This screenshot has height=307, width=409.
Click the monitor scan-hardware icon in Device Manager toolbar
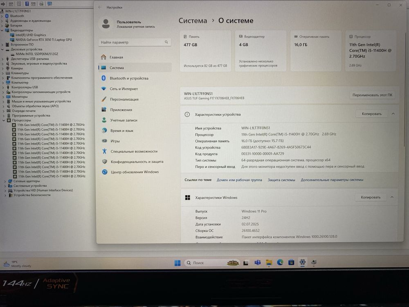pos(49,4)
